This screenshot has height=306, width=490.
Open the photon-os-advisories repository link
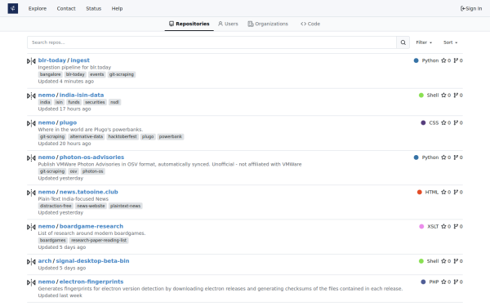91,157
